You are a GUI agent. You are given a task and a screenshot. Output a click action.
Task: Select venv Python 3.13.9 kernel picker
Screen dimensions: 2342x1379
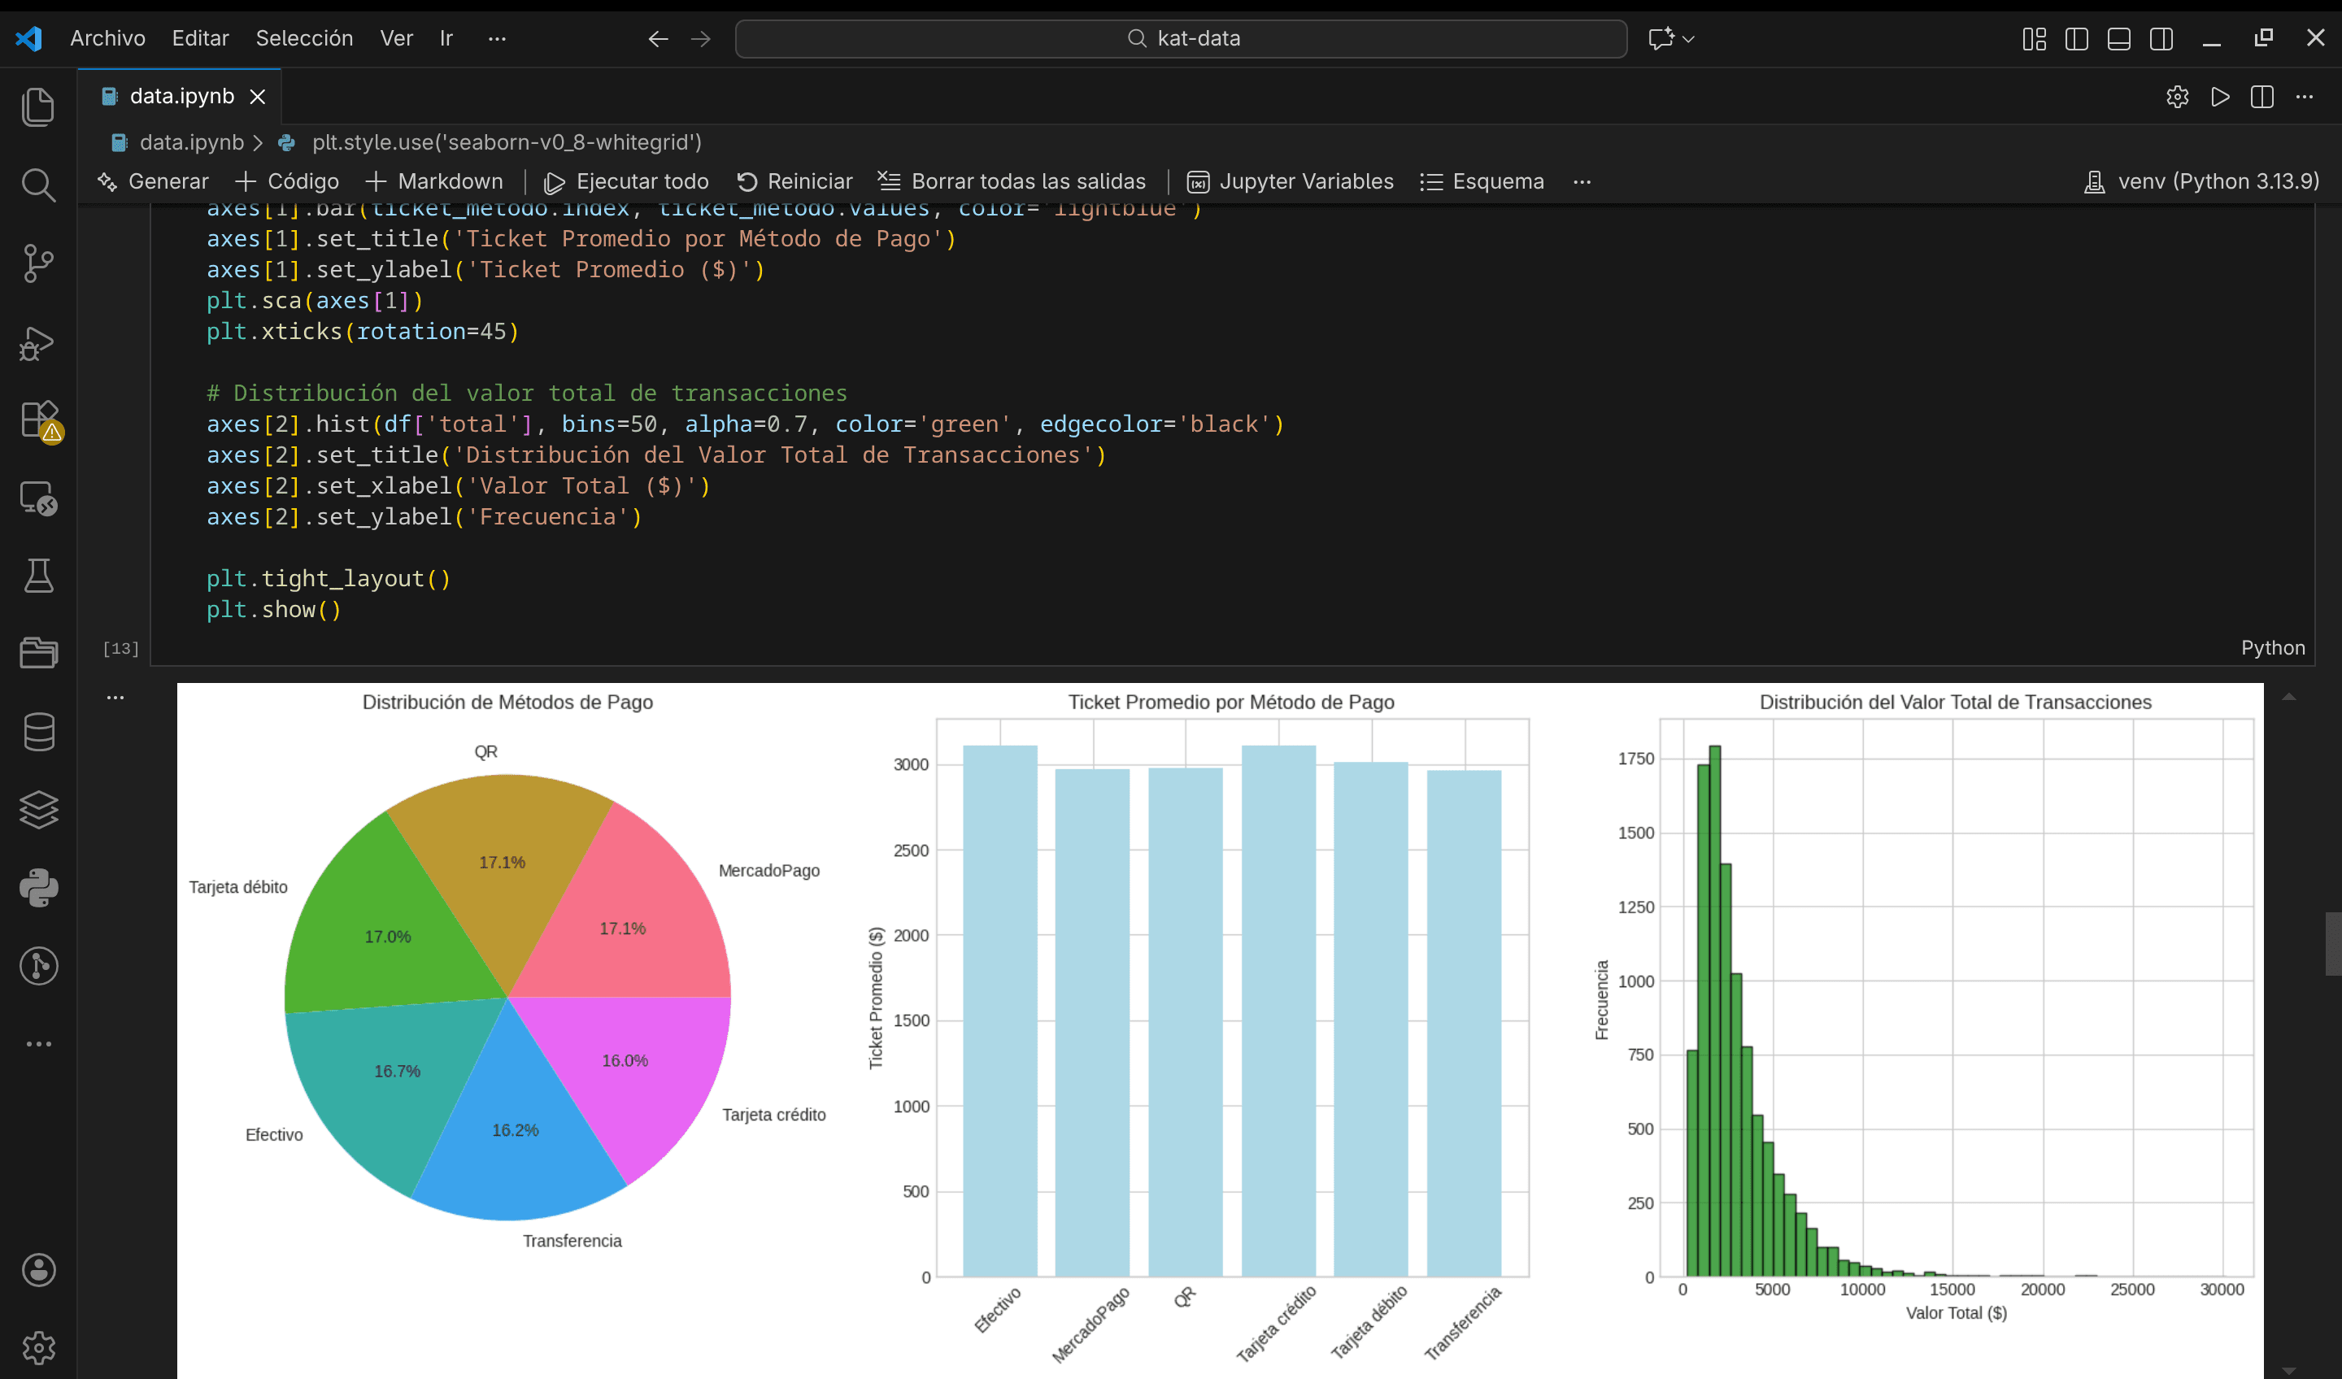pyautogui.click(x=2203, y=181)
